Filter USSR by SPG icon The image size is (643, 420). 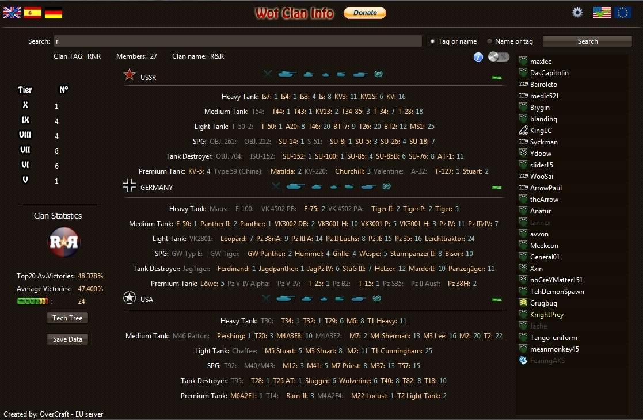(x=341, y=74)
